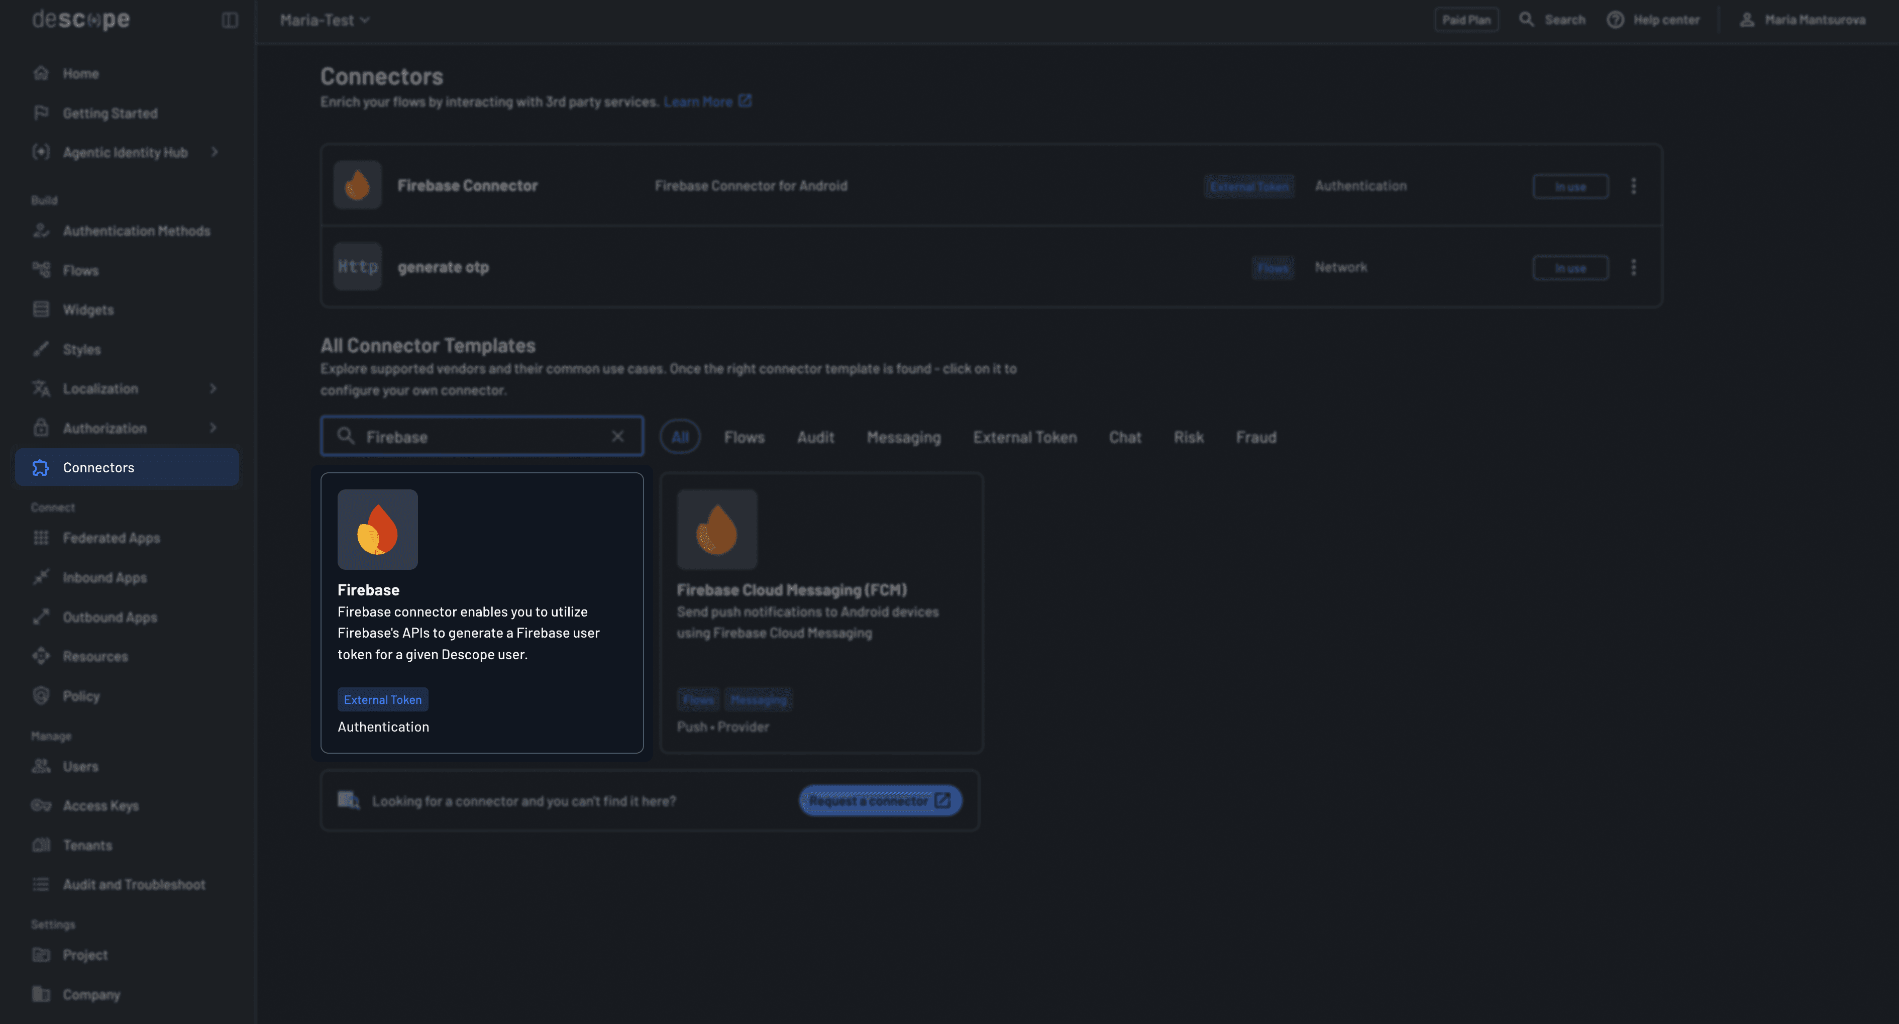Open the Maria-Test project dropdown
The height and width of the screenshot is (1024, 1899).
click(x=325, y=20)
